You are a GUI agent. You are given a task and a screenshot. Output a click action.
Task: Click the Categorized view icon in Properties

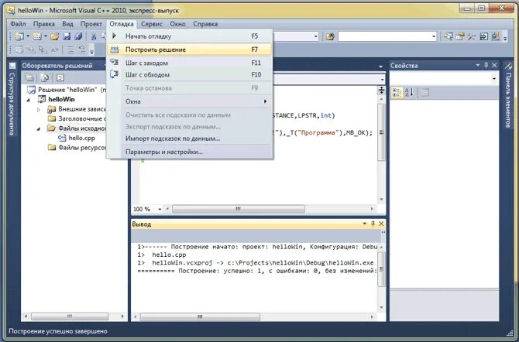397,93
